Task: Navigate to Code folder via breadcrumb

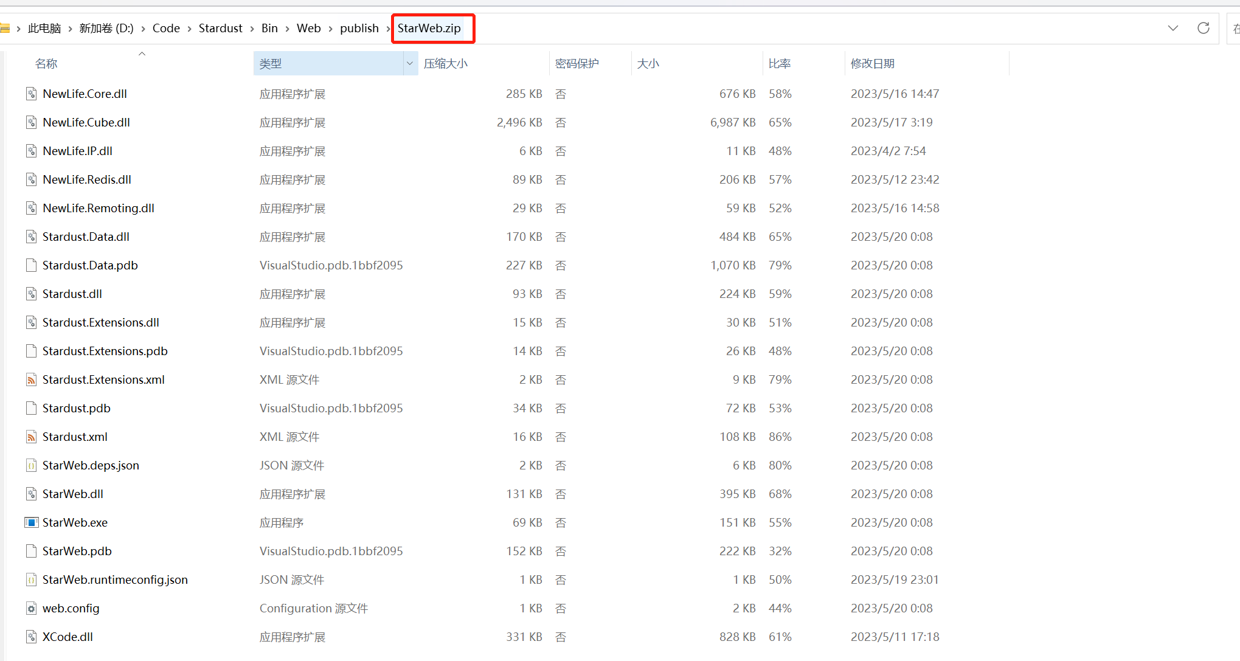Action: [166, 28]
